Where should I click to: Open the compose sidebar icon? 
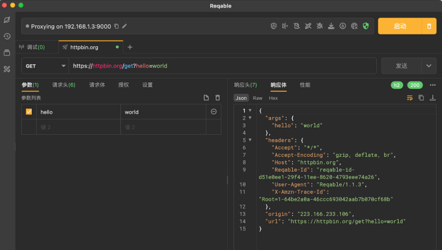pos(7,20)
